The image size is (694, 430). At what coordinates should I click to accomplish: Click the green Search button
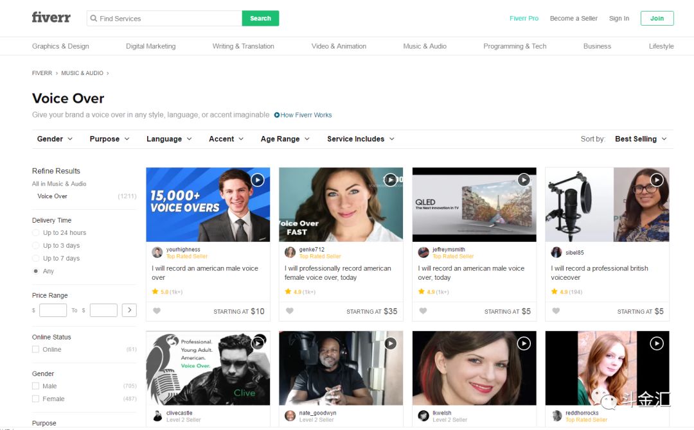coord(260,18)
